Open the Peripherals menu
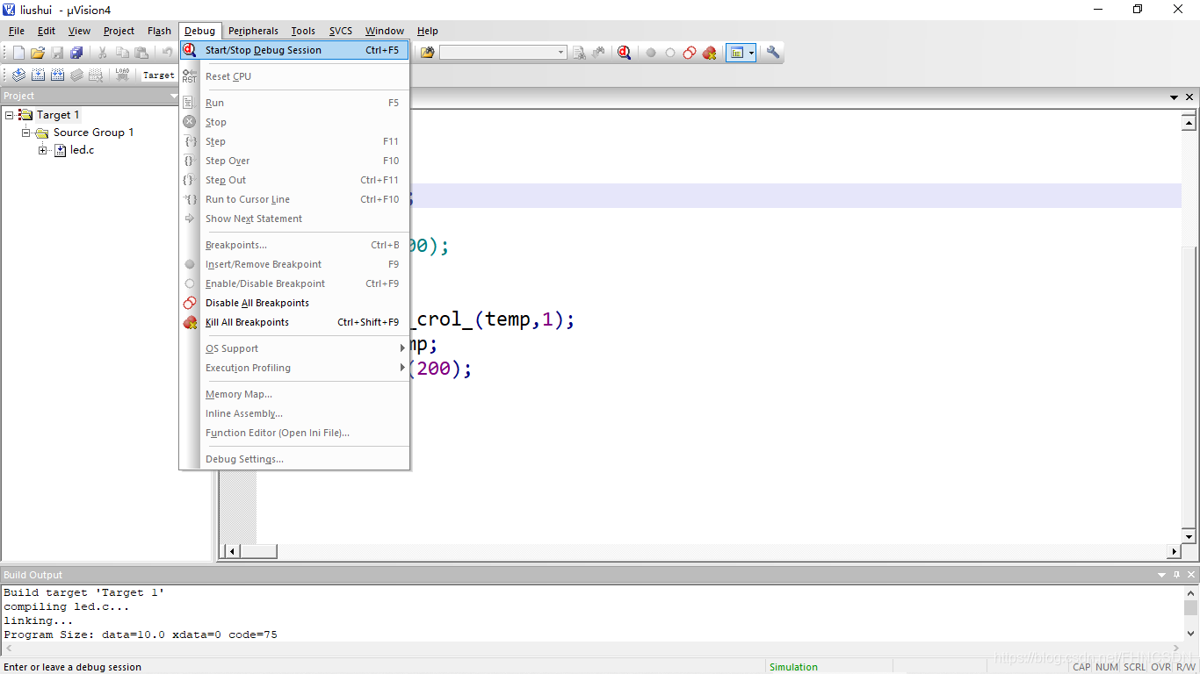 (253, 31)
